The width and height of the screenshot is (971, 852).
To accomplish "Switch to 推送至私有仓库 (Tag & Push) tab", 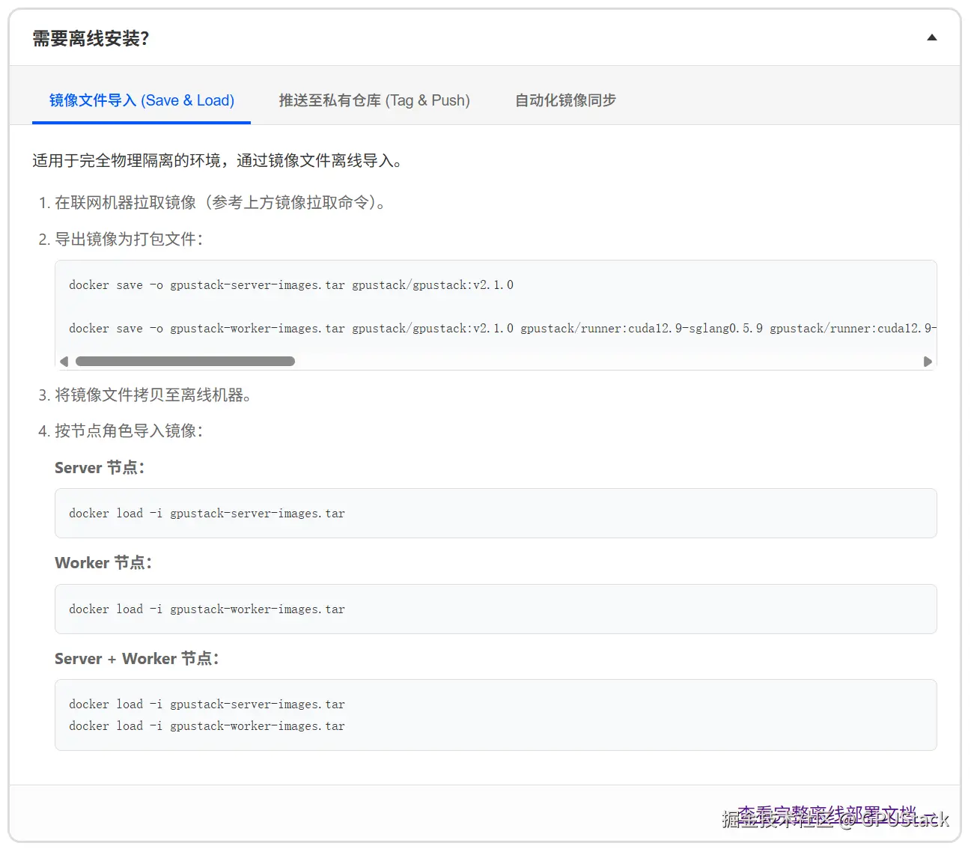I will tap(374, 100).
